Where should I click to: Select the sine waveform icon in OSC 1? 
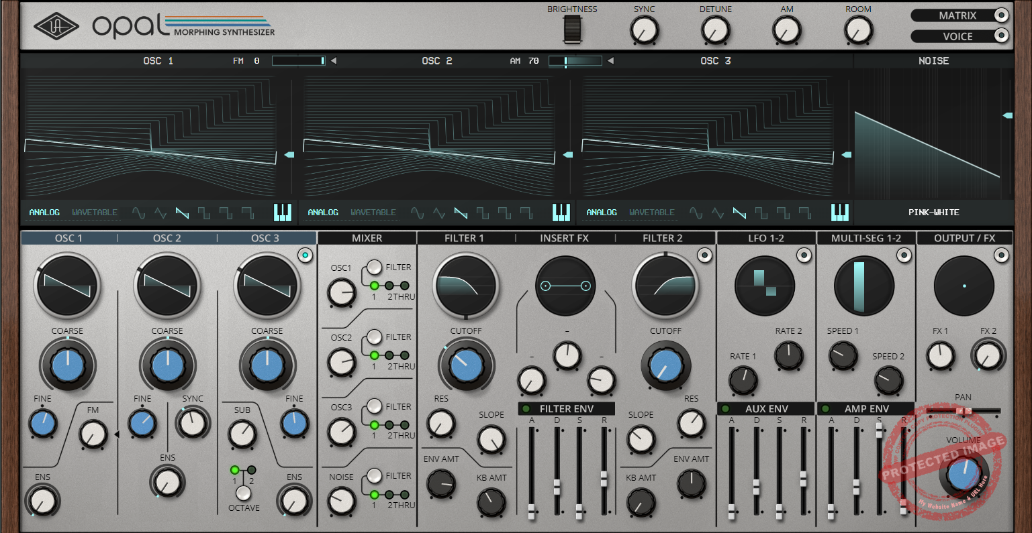pyautogui.click(x=138, y=213)
